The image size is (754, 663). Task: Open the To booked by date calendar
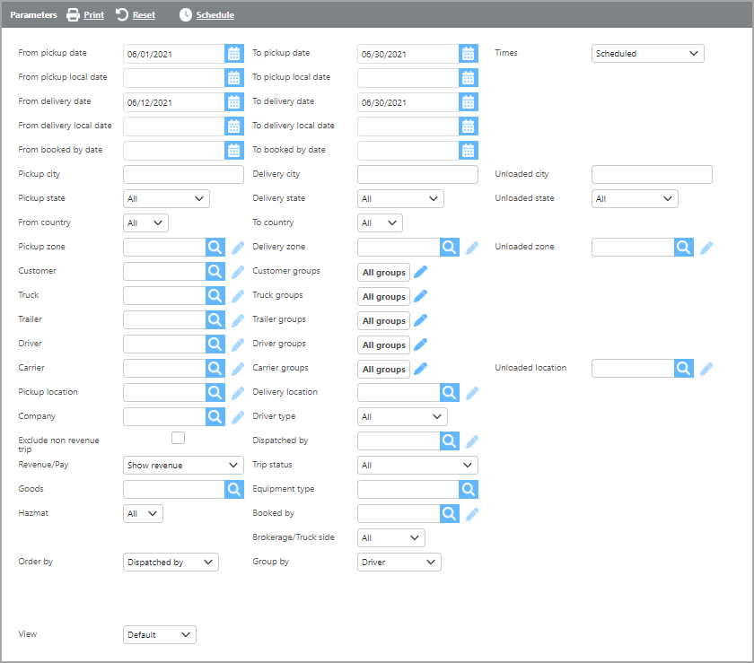point(469,151)
